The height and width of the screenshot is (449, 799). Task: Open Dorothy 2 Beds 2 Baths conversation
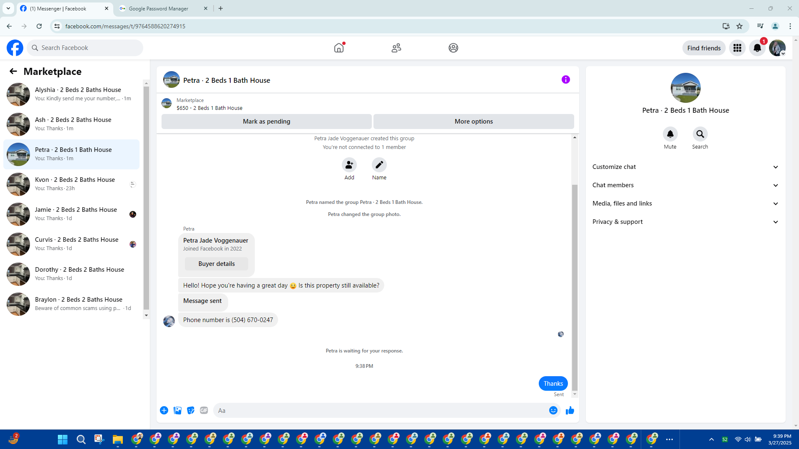(72, 274)
